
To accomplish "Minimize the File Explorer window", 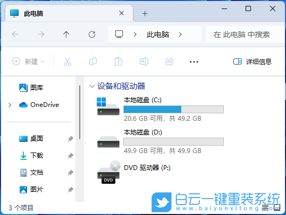I will click(224, 8).
